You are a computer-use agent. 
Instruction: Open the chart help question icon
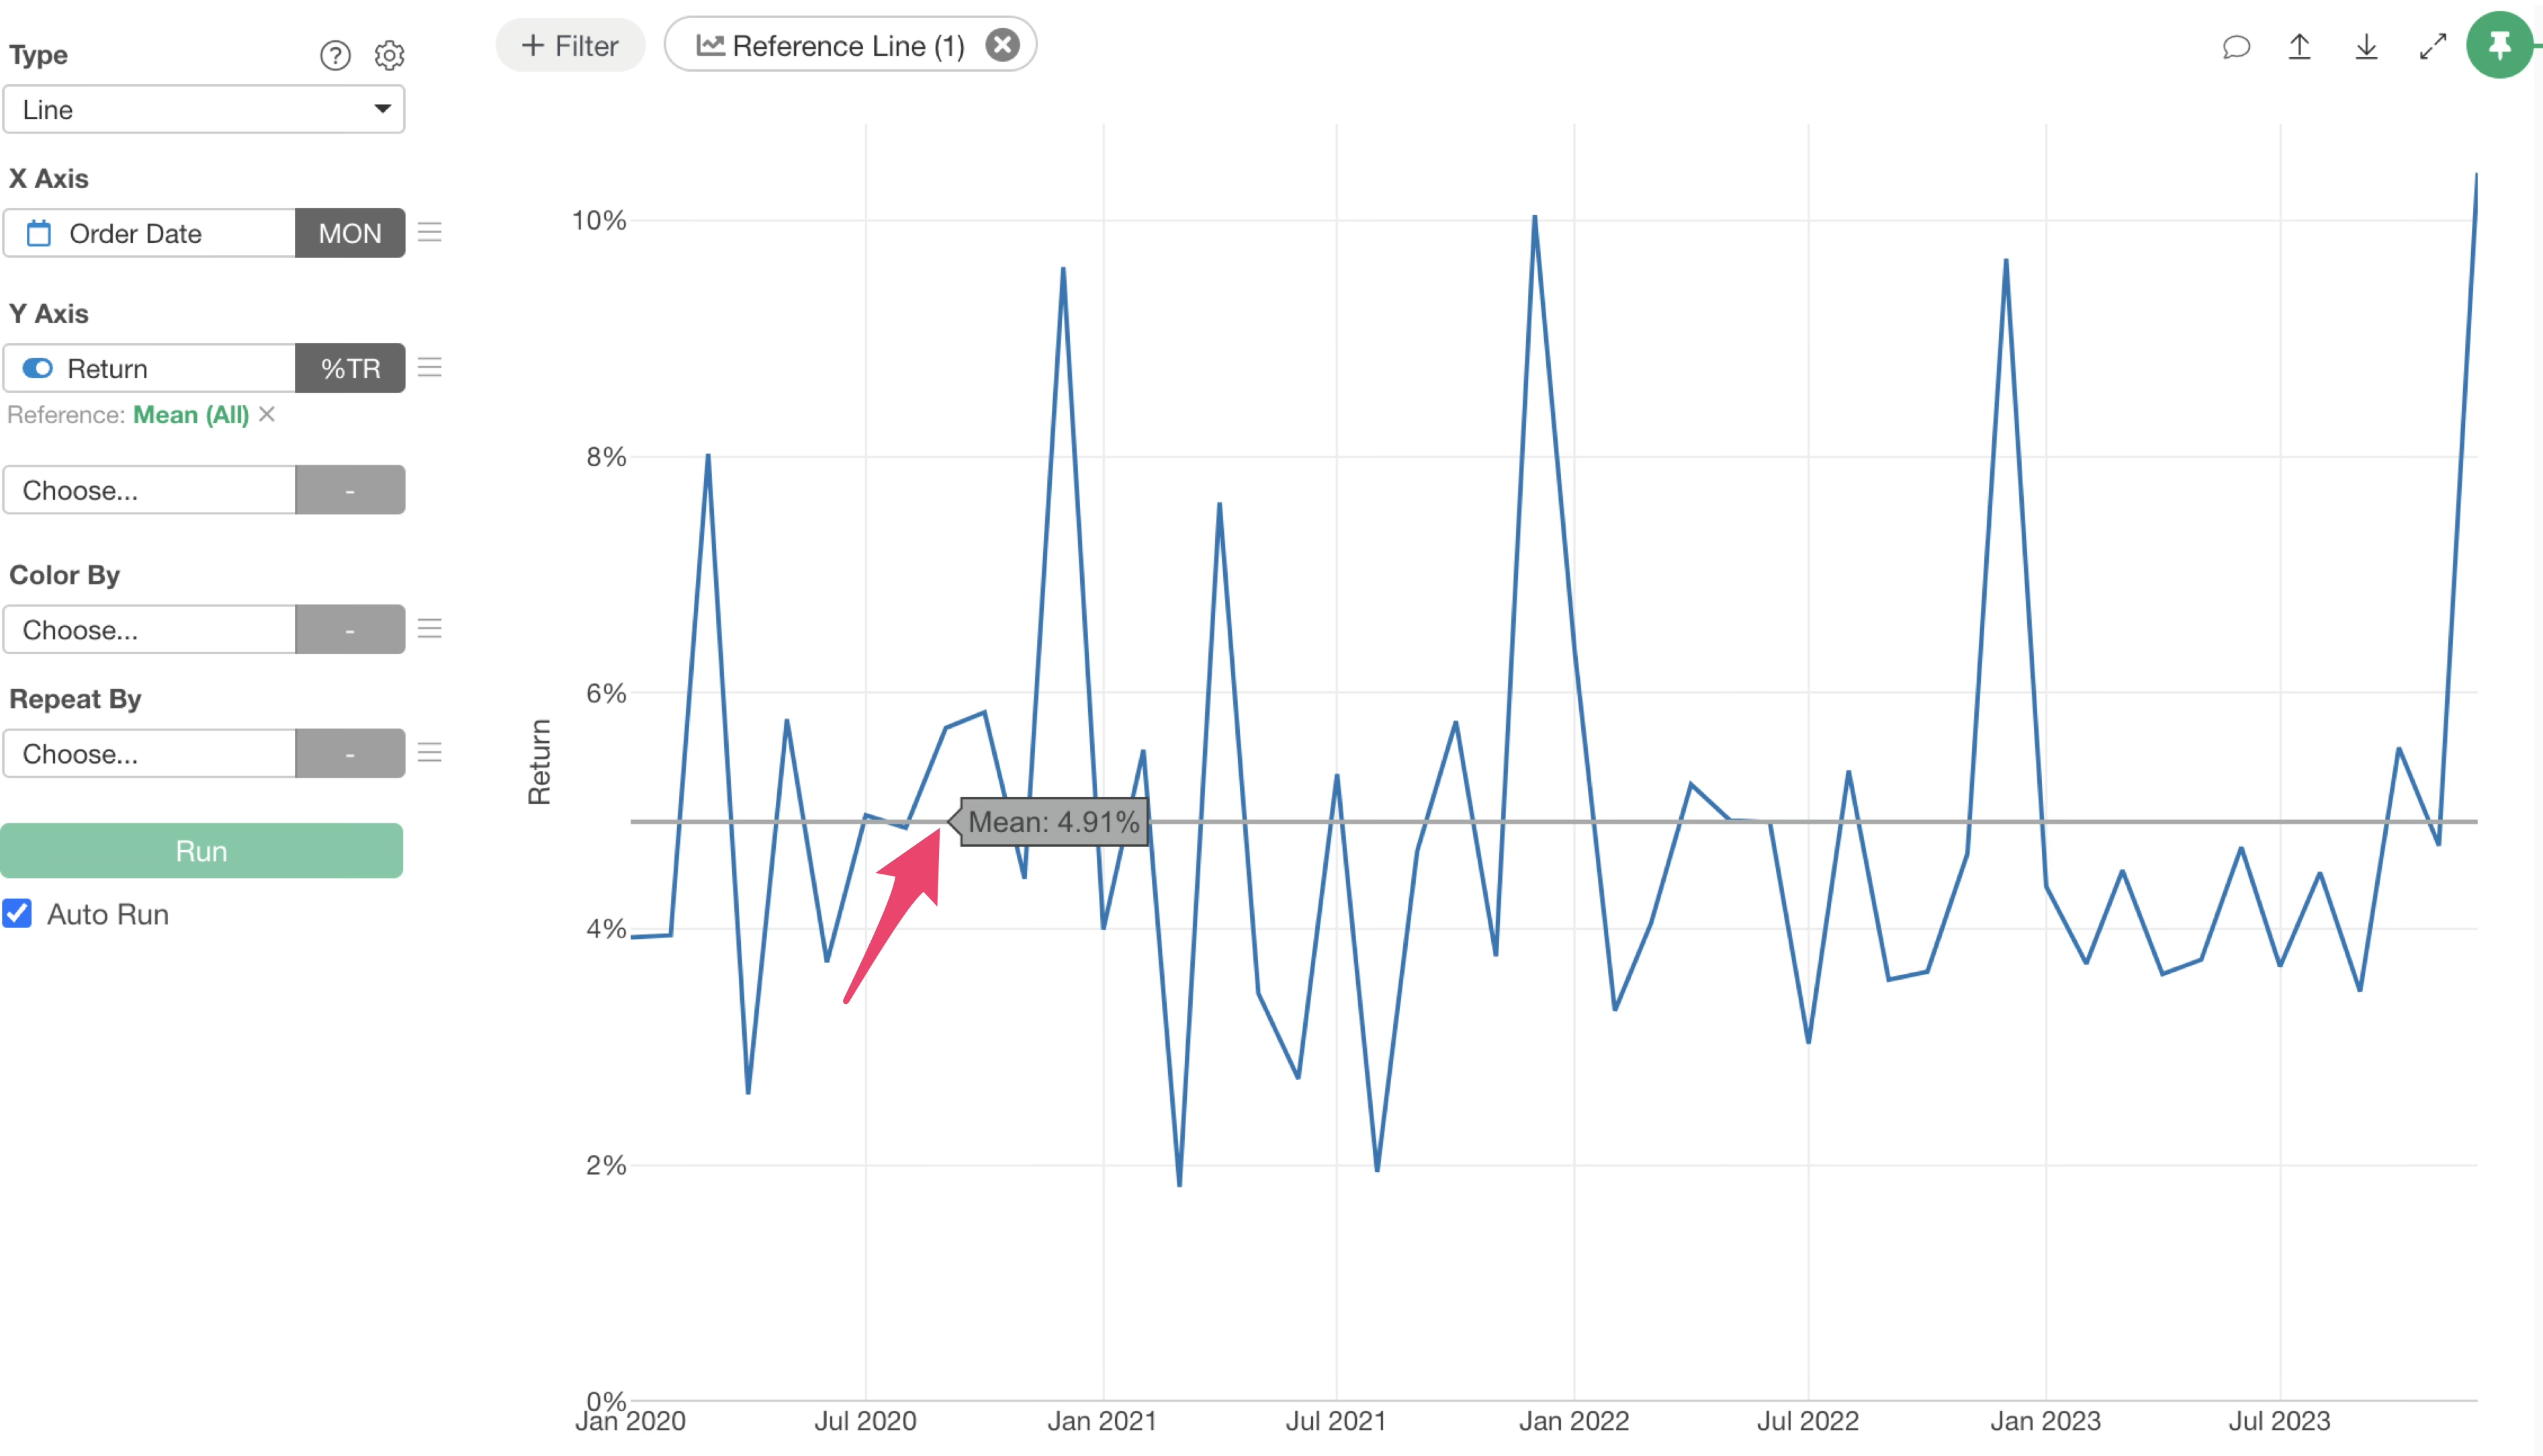click(x=335, y=55)
